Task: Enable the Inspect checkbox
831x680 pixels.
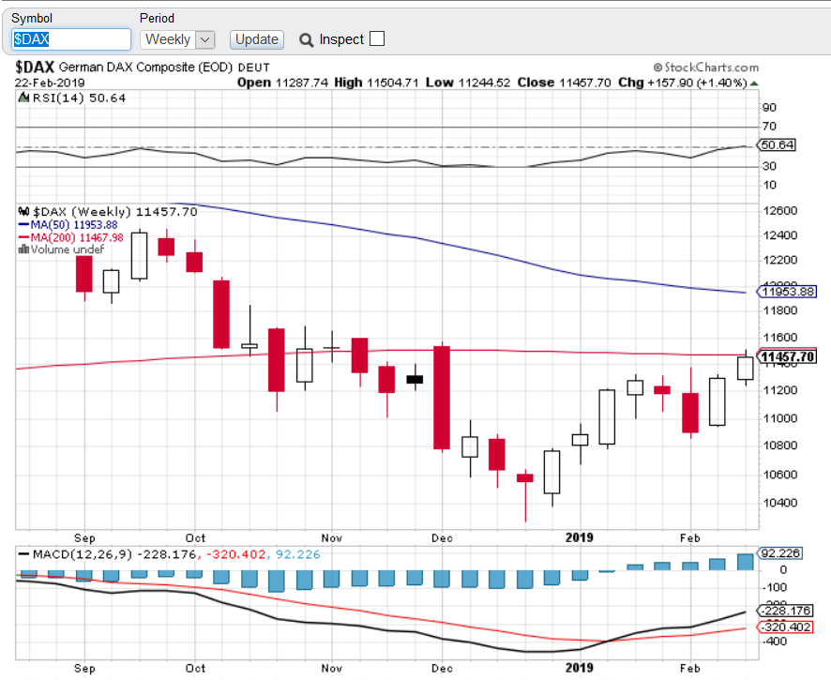Action: [x=377, y=39]
